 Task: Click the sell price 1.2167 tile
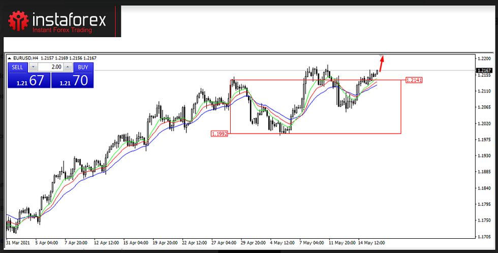29,80
